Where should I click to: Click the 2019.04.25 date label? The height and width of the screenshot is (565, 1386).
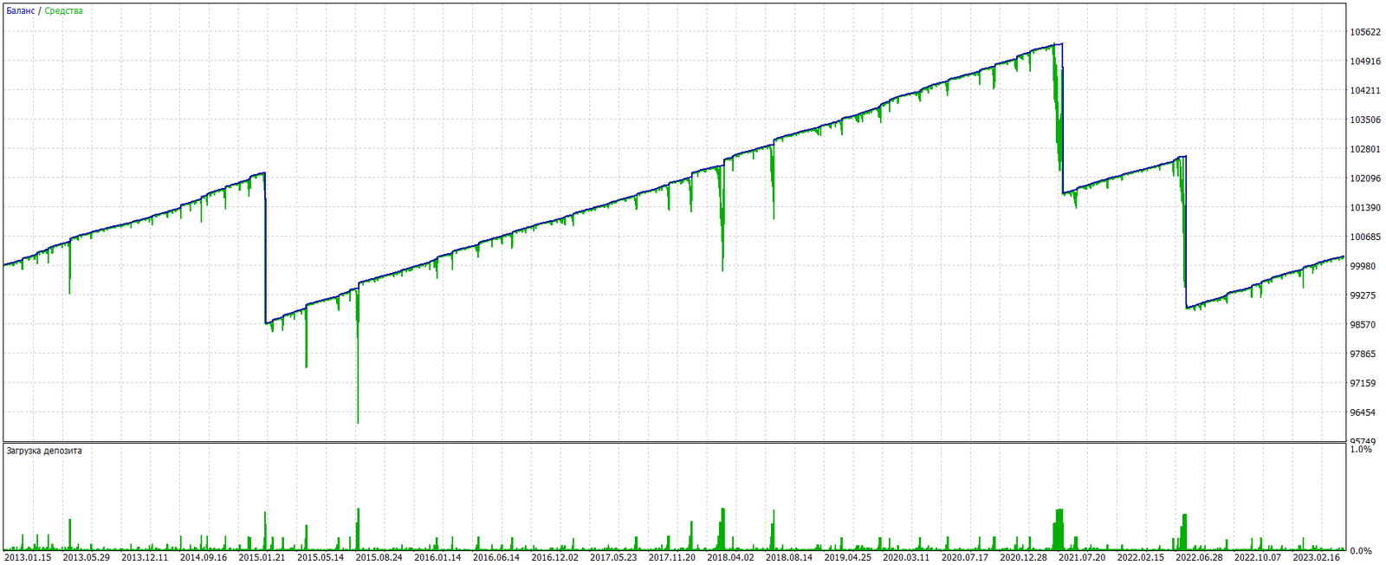848,557
